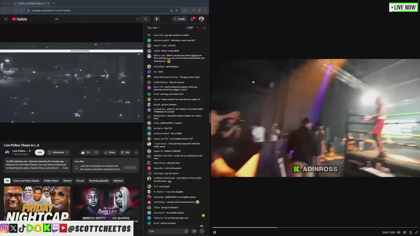
Task: Open the account avatar menu
Action: coord(201,19)
